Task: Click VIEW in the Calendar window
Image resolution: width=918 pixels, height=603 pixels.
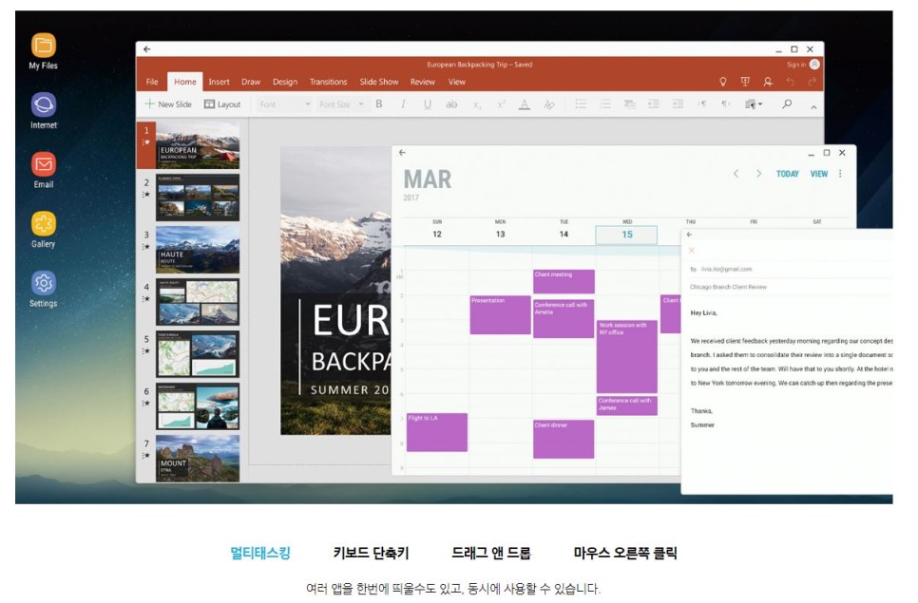Action: click(x=819, y=174)
